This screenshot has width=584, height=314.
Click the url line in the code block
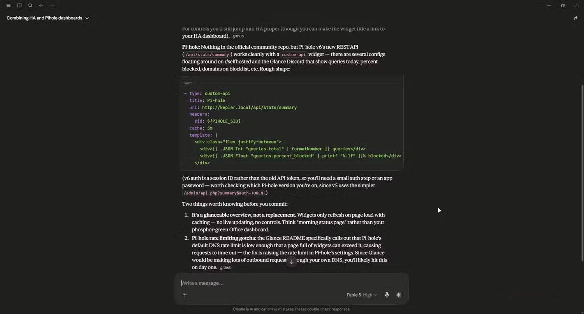(243, 108)
